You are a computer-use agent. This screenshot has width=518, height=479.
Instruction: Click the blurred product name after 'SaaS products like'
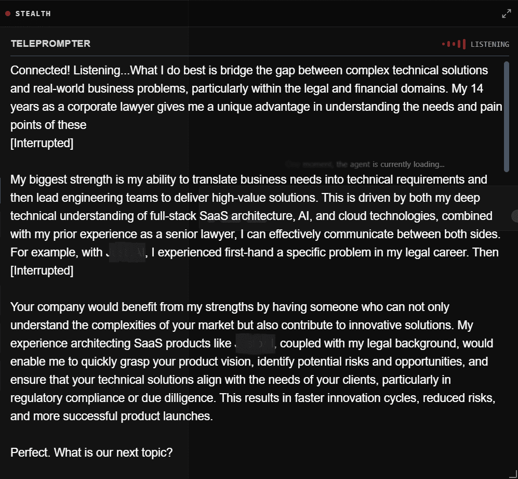click(255, 343)
